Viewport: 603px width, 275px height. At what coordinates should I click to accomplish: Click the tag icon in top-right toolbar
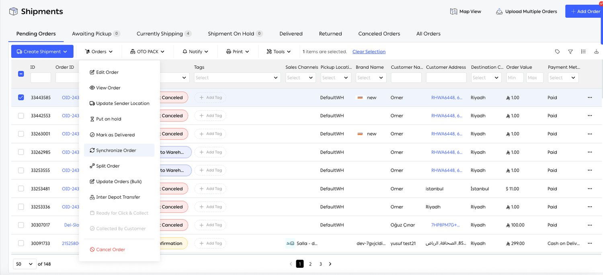coord(557,51)
